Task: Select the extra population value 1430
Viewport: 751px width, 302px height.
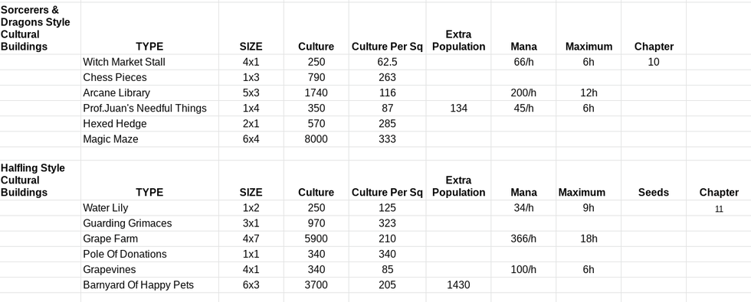Action: (458, 284)
